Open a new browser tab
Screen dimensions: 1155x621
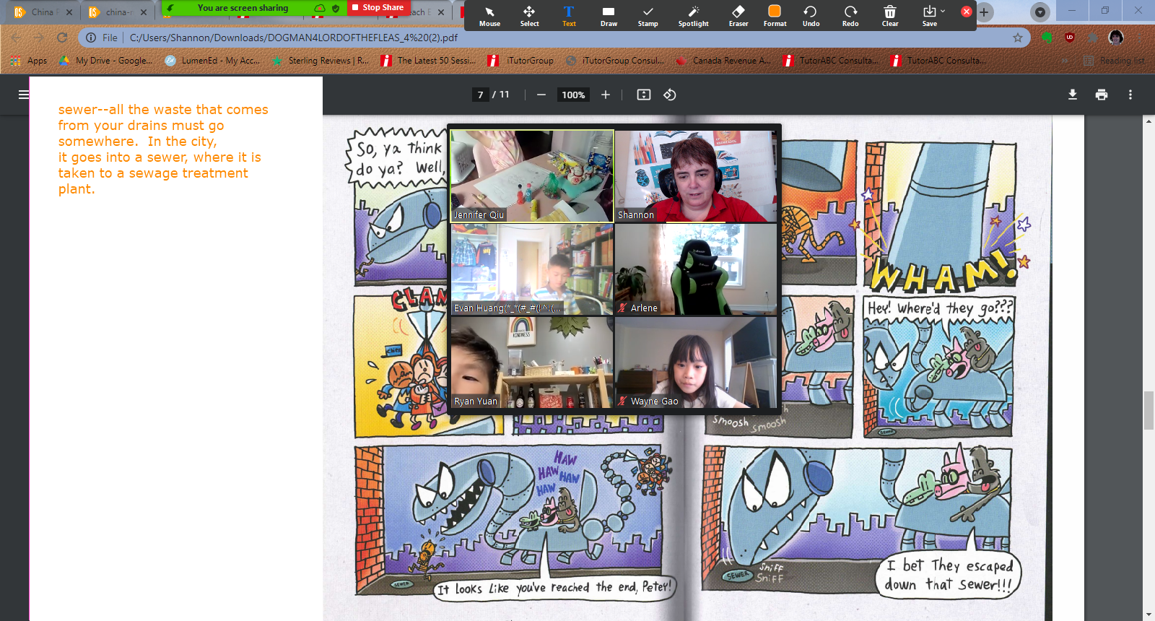[984, 12]
